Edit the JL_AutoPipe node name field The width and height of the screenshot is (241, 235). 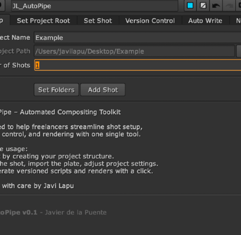[x=94, y=6]
